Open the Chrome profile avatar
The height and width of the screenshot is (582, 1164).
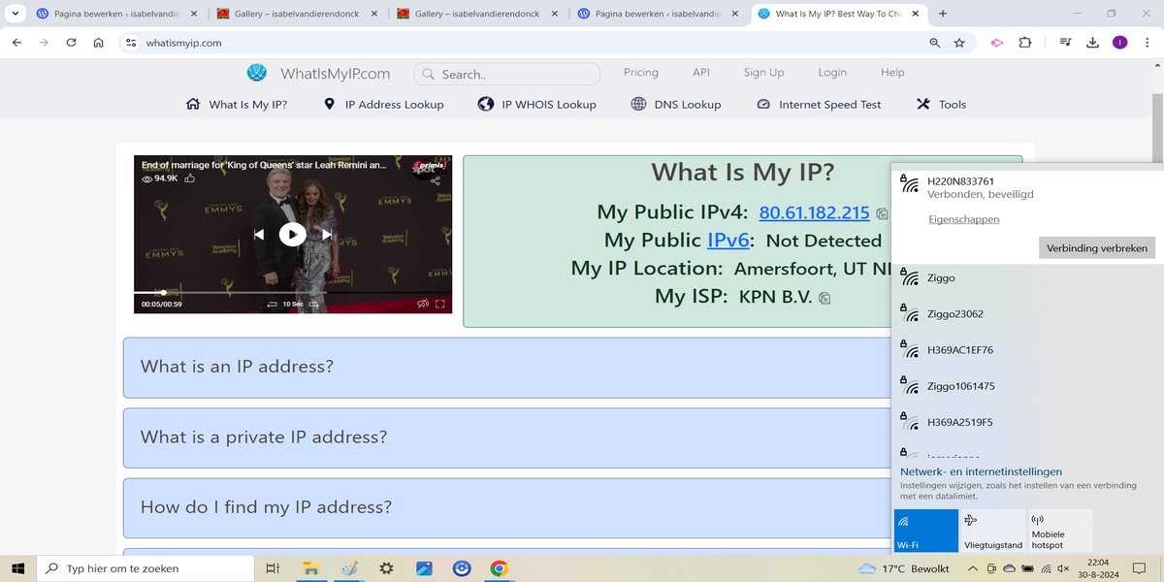tap(1119, 43)
